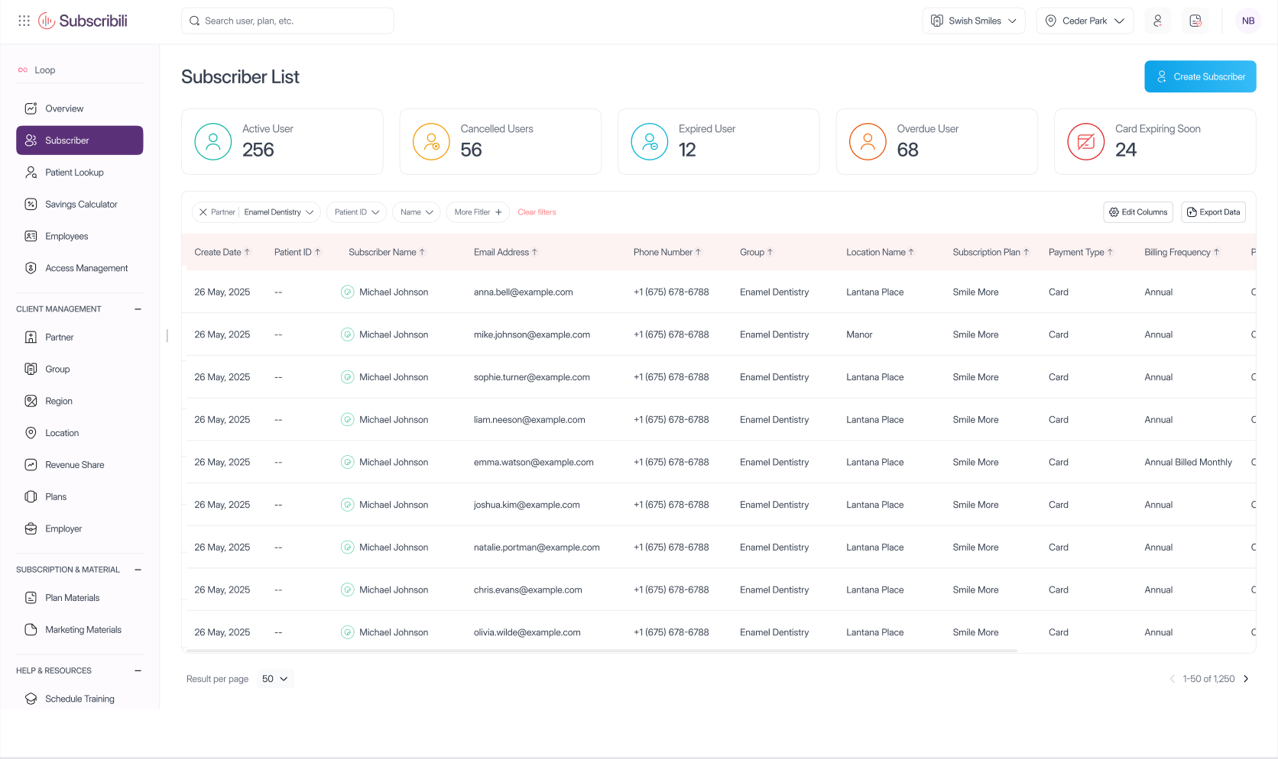Click the Card Expiring Soon icon

[x=1085, y=142]
